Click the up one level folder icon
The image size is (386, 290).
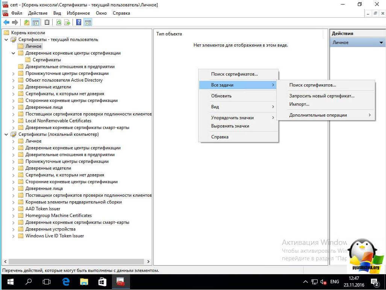(x=27, y=23)
